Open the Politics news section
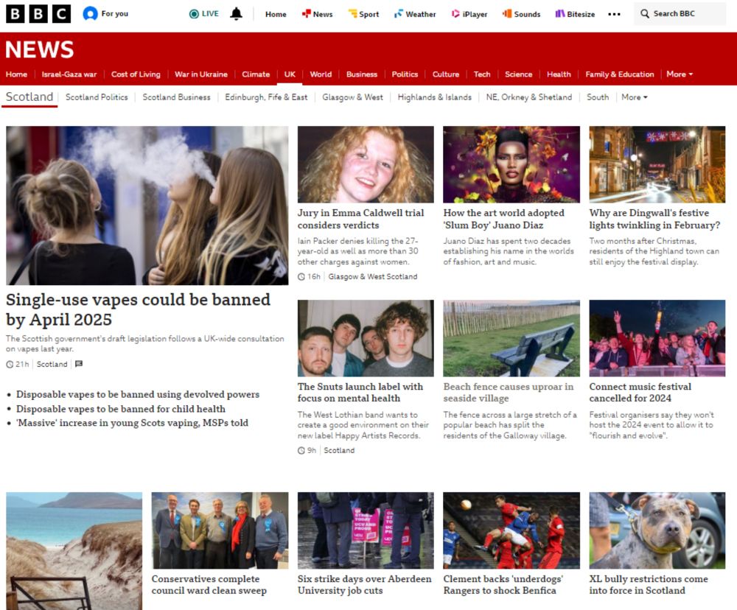This screenshot has height=610, width=737. pyautogui.click(x=405, y=74)
